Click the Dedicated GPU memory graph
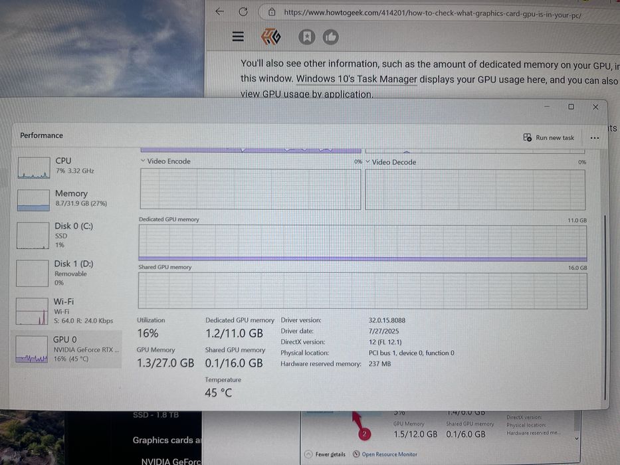Image resolution: width=620 pixels, height=465 pixels. (363, 242)
